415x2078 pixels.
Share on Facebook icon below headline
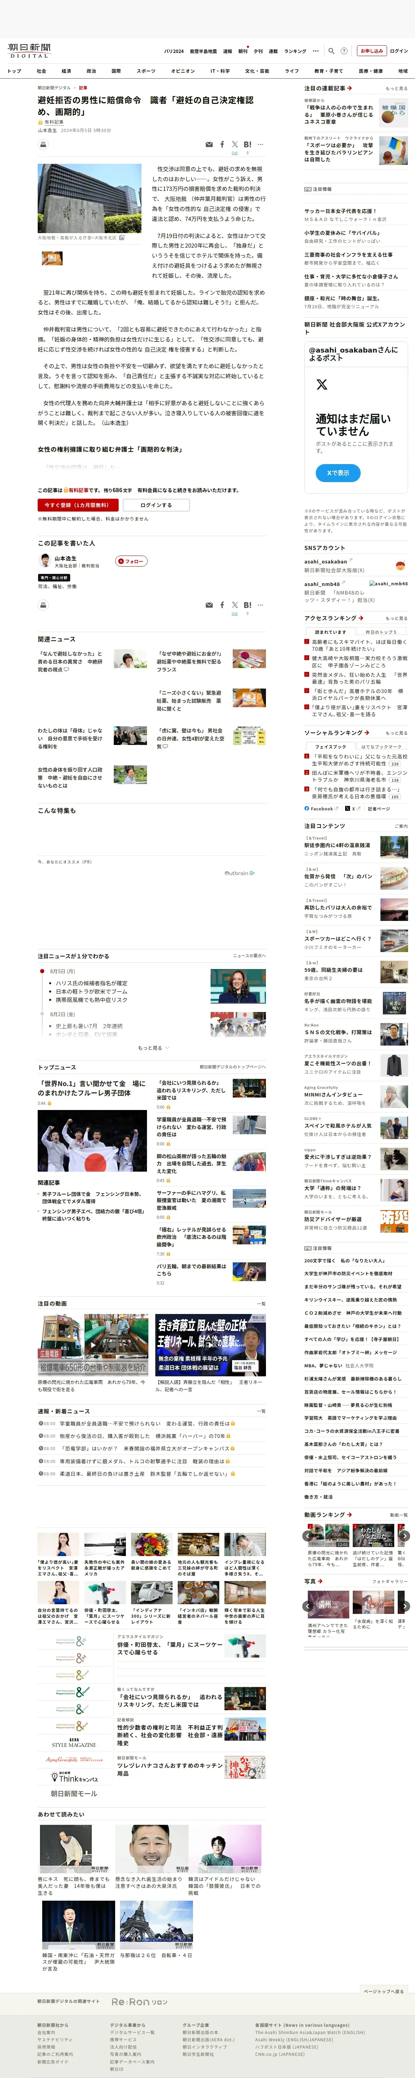[x=222, y=144]
